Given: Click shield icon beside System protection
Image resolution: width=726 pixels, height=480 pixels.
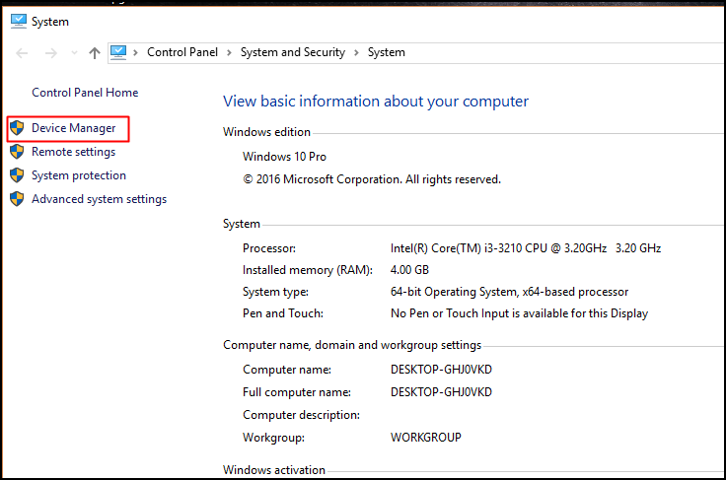Looking at the screenshot, I should pyautogui.click(x=17, y=174).
